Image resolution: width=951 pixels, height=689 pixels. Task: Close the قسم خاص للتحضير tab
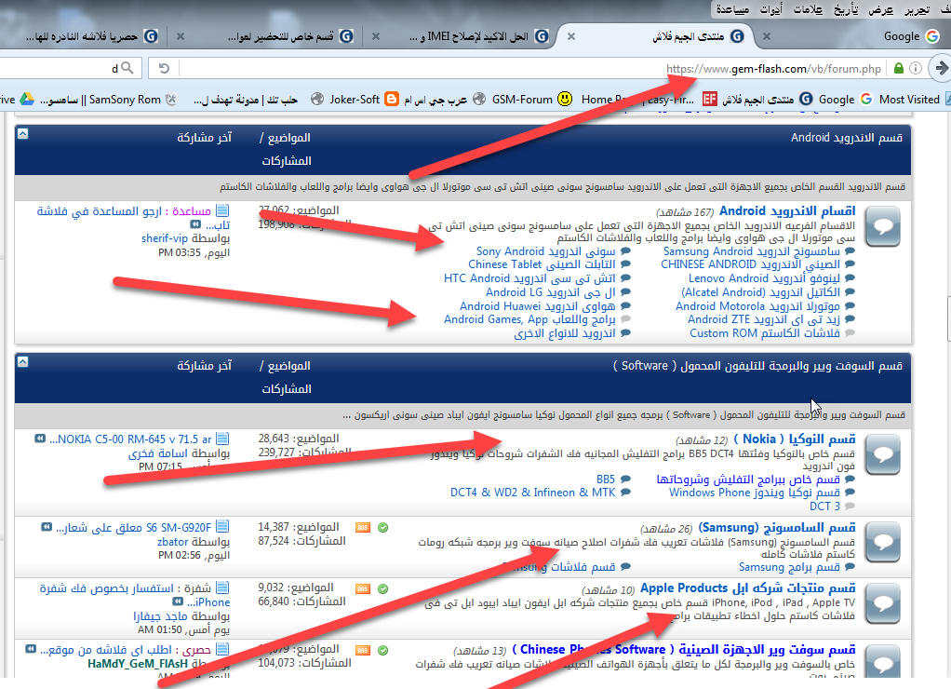[181, 36]
